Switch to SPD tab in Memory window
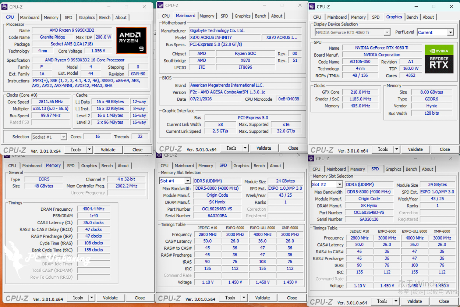Image resolution: width=460 pixels, height=307 pixels. pyautogui.click(x=71, y=165)
